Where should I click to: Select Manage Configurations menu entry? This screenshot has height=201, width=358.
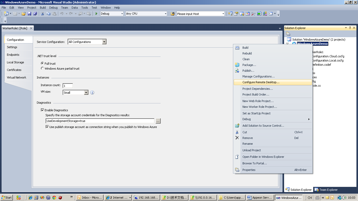pos(273,76)
